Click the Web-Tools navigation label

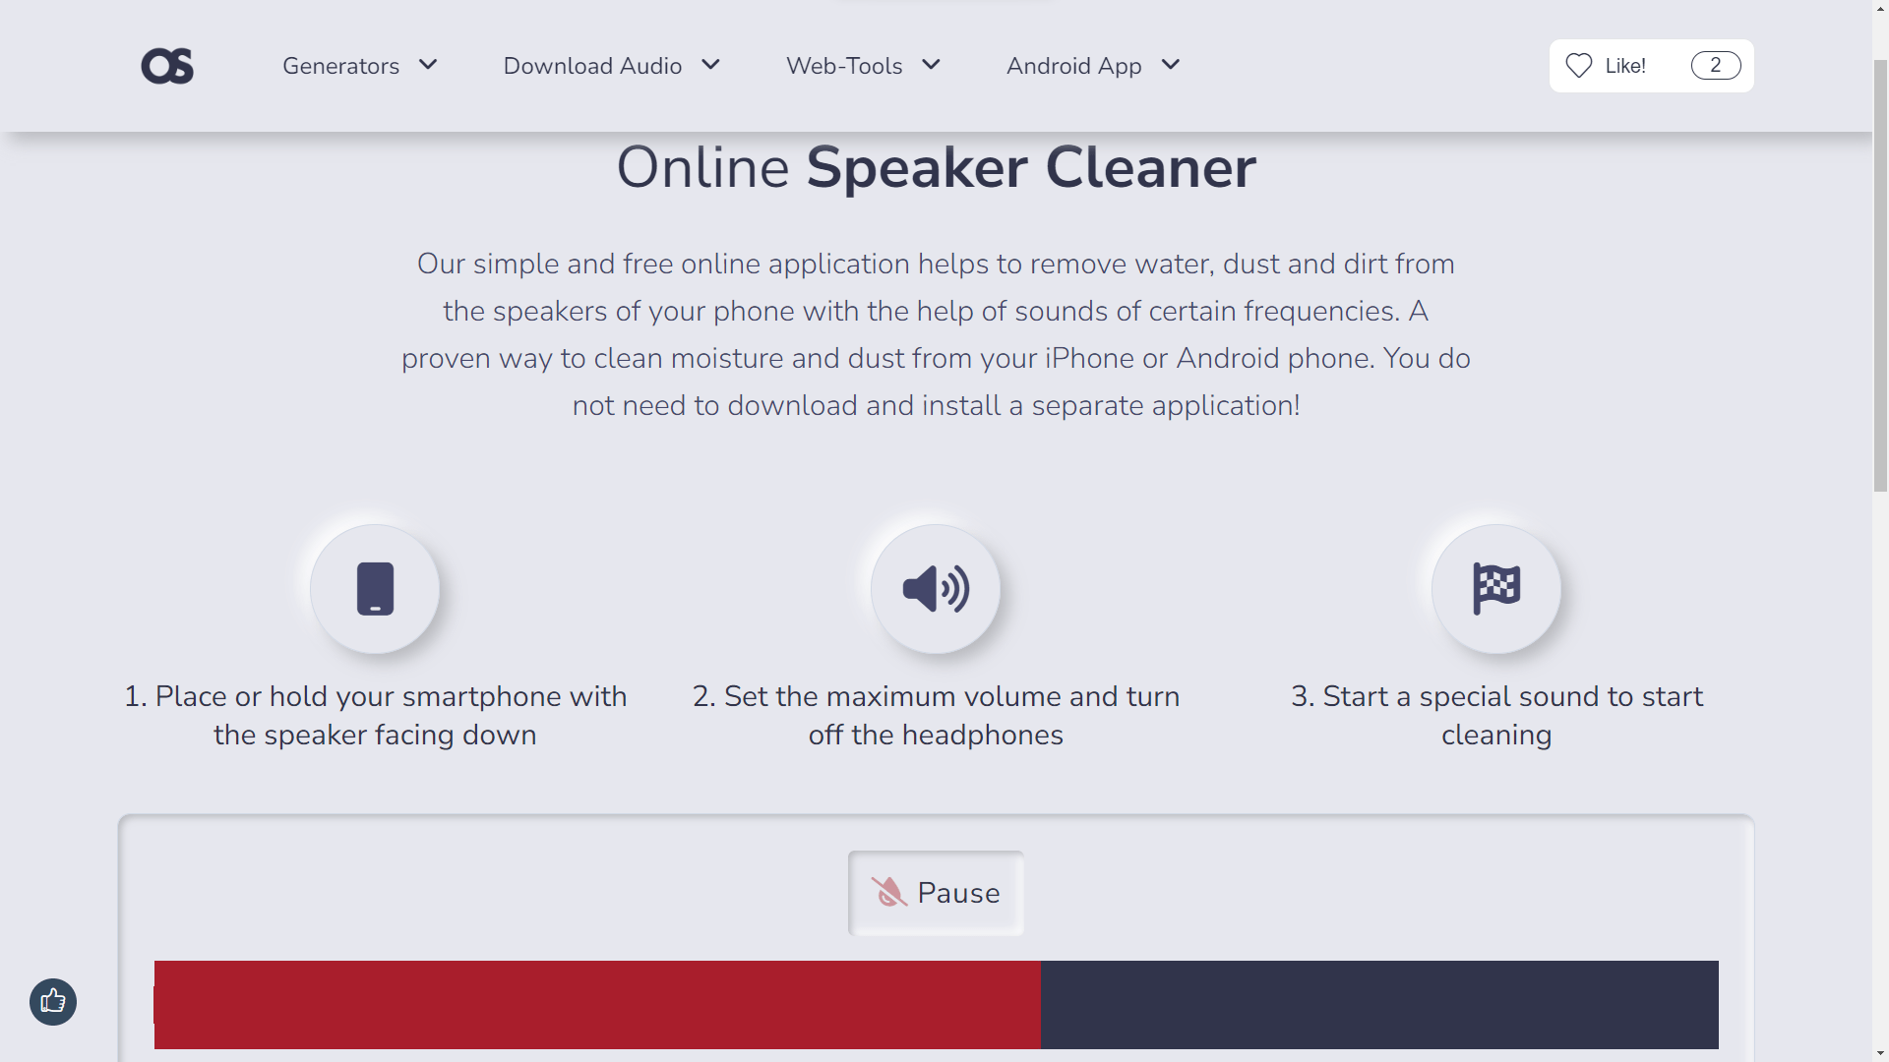coord(844,66)
